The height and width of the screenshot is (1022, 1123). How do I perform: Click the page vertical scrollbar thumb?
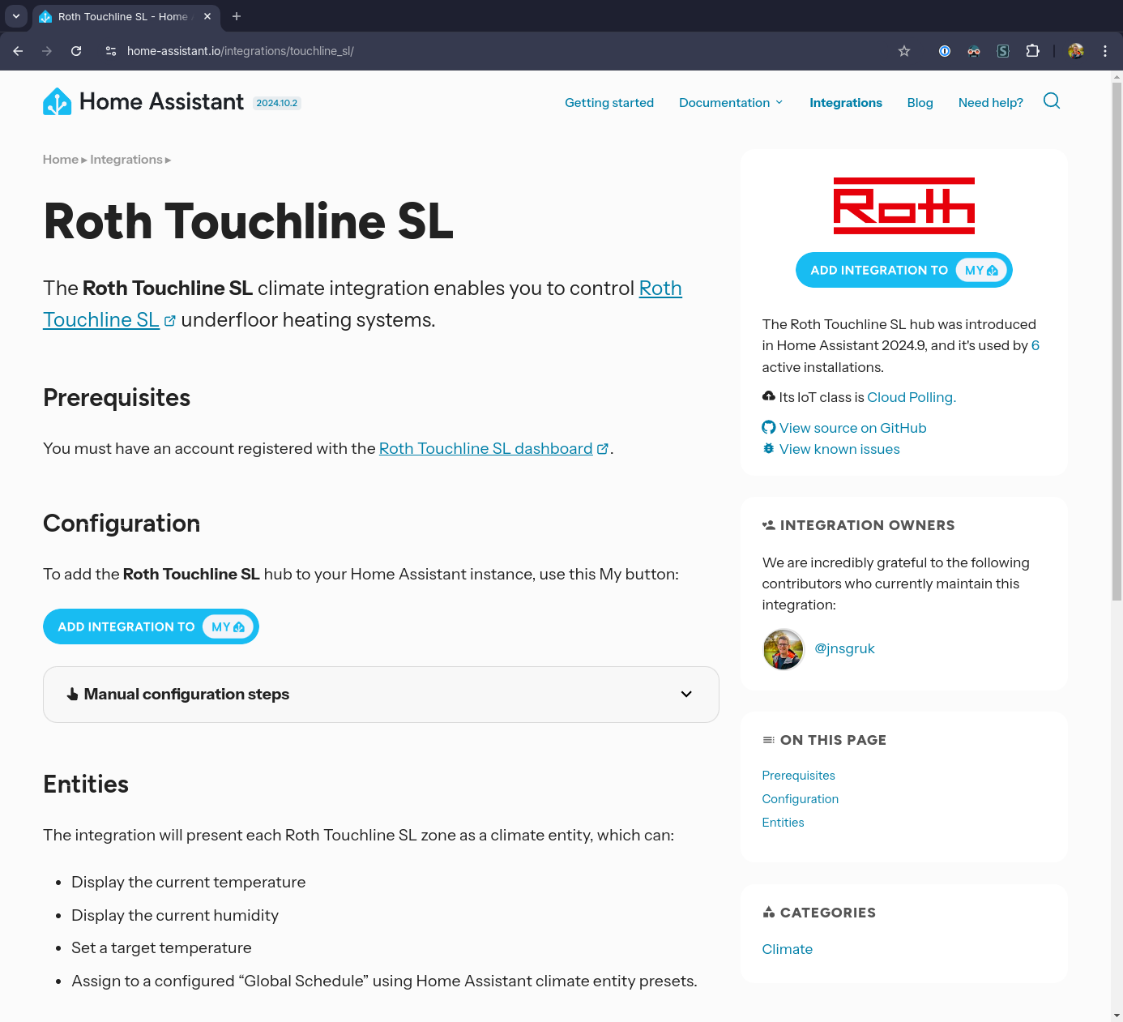click(1117, 340)
